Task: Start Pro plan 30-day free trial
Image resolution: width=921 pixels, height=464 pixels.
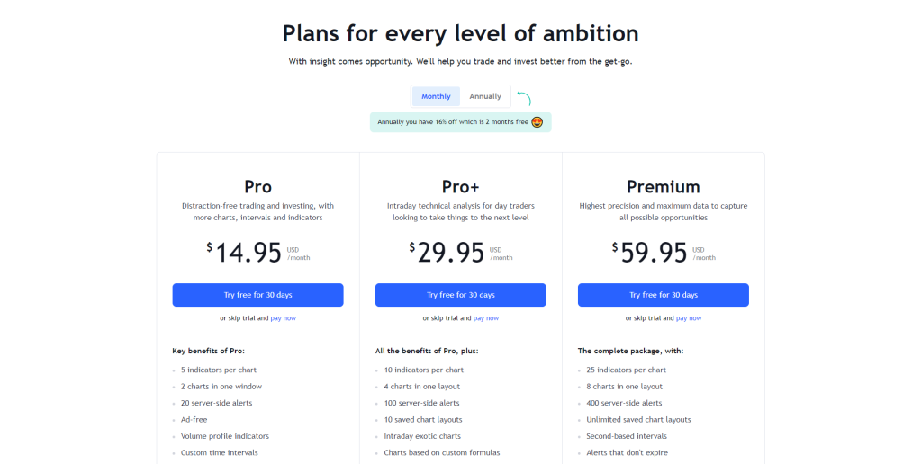Action: click(257, 295)
